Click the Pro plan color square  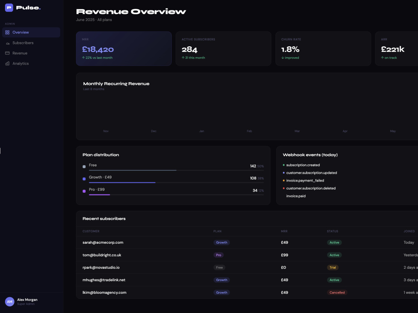(x=84, y=191)
